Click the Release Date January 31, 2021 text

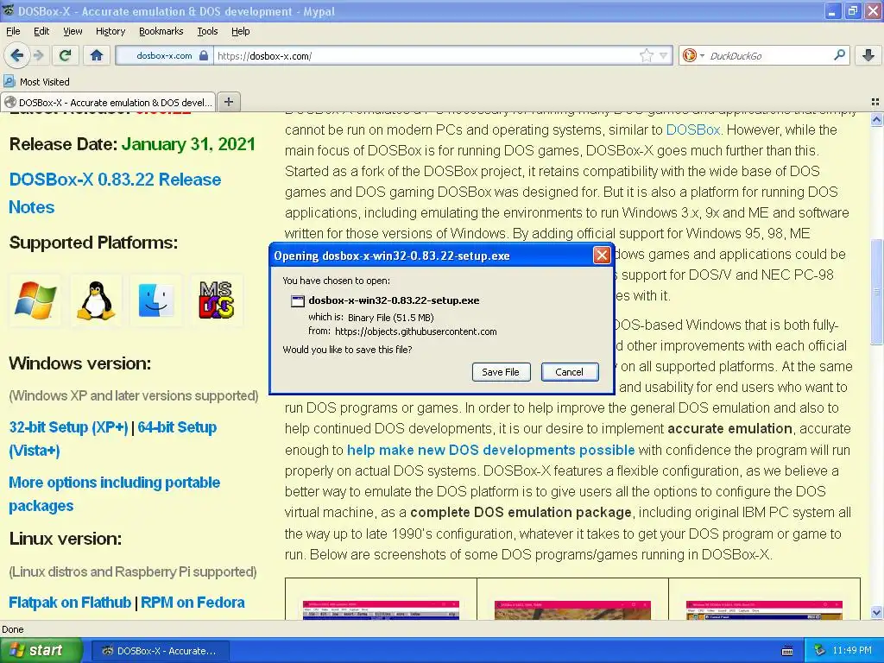click(132, 144)
